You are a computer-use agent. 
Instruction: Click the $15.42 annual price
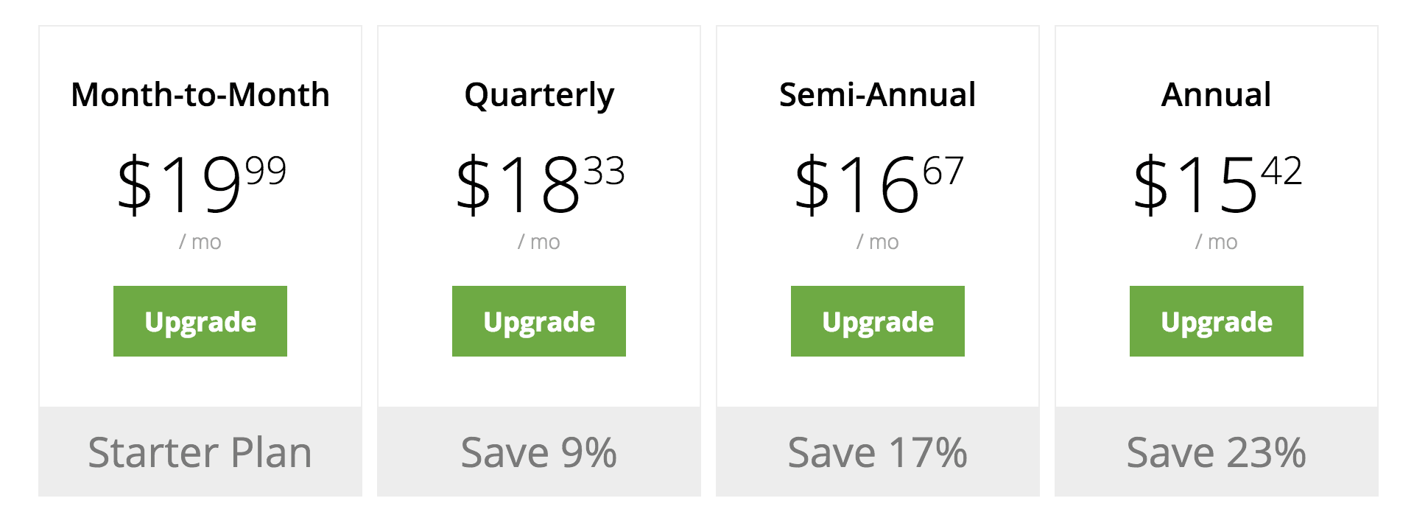coord(1217,184)
